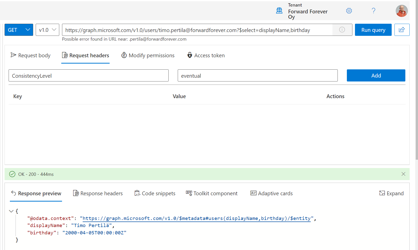Viewport: 418px width, 250px height.
Task: Open the Response headers tab
Action: (98, 193)
